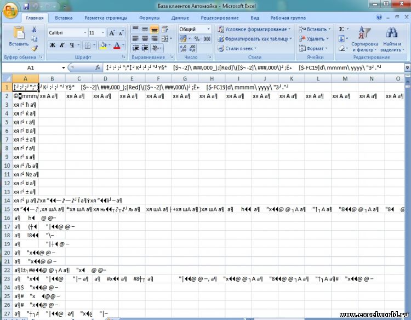Open Name Box dropdown arrow
The image size is (411, 320).
pos(63,67)
